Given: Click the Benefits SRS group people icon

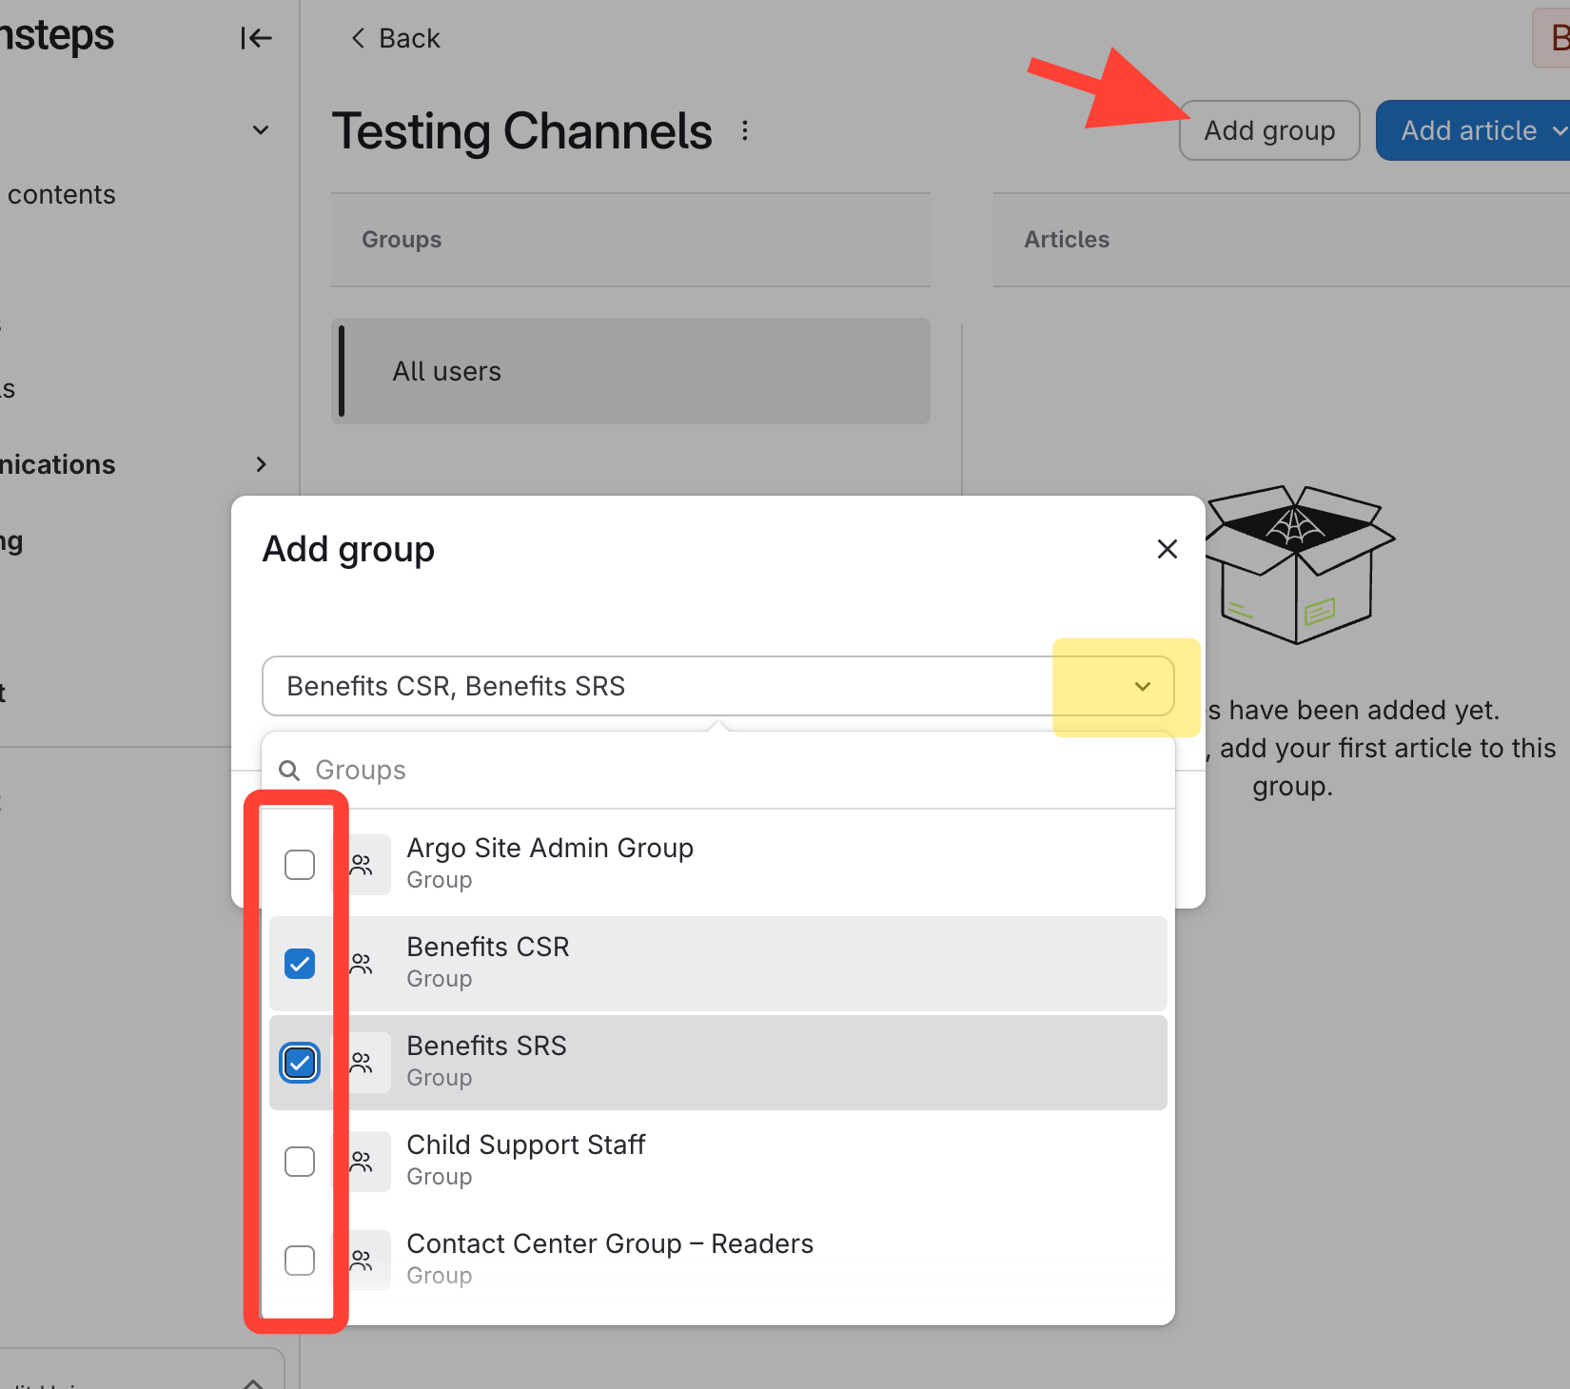Looking at the screenshot, I should [362, 1063].
